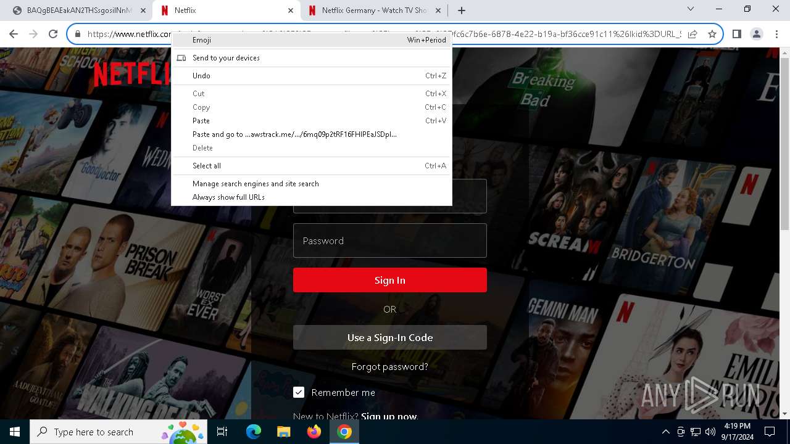Uncheck the Remember me checkbox
The width and height of the screenshot is (790, 444).
pyautogui.click(x=299, y=392)
